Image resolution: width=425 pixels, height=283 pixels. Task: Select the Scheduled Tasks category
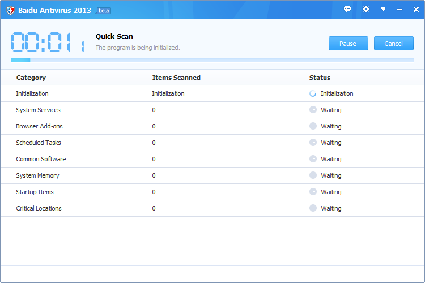pyautogui.click(x=38, y=143)
